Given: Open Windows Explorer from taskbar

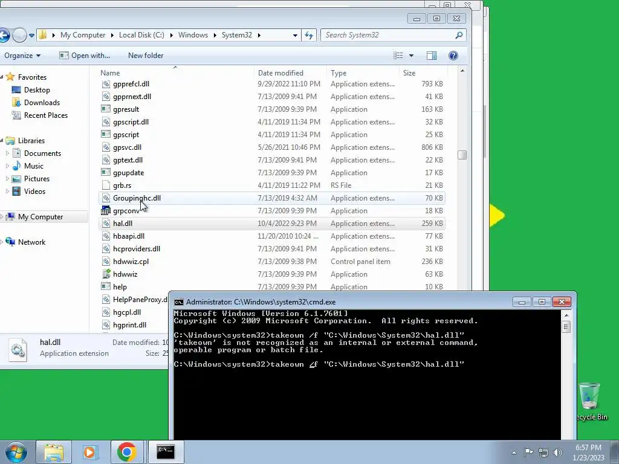Looking at the screenshot, I should pos(54,452).
